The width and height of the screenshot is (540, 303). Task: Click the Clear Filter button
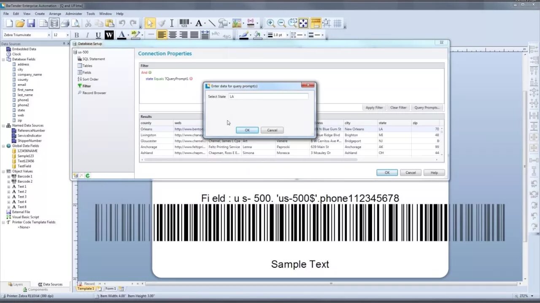[x=398, y=107]
